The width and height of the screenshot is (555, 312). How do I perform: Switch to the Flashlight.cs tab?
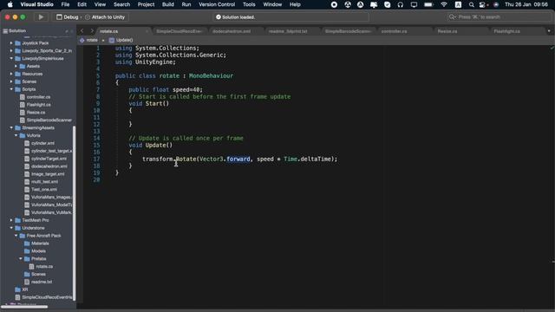[x=506, y=31]
